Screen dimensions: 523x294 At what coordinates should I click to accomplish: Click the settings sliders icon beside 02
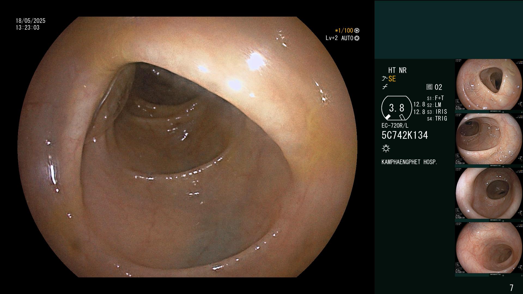click(x=429, y=87)
